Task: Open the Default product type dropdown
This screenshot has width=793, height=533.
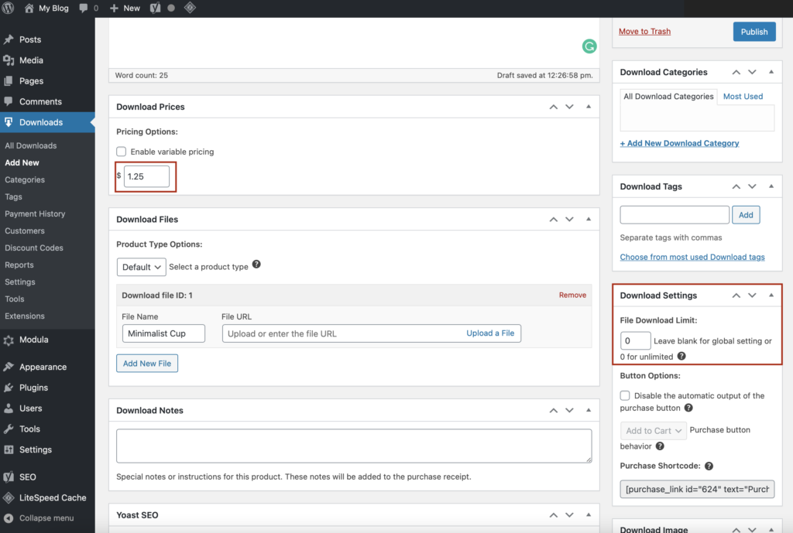Action: coord(141,267)
